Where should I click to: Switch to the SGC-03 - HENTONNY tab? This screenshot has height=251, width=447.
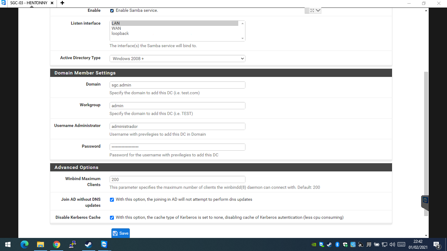29,3
